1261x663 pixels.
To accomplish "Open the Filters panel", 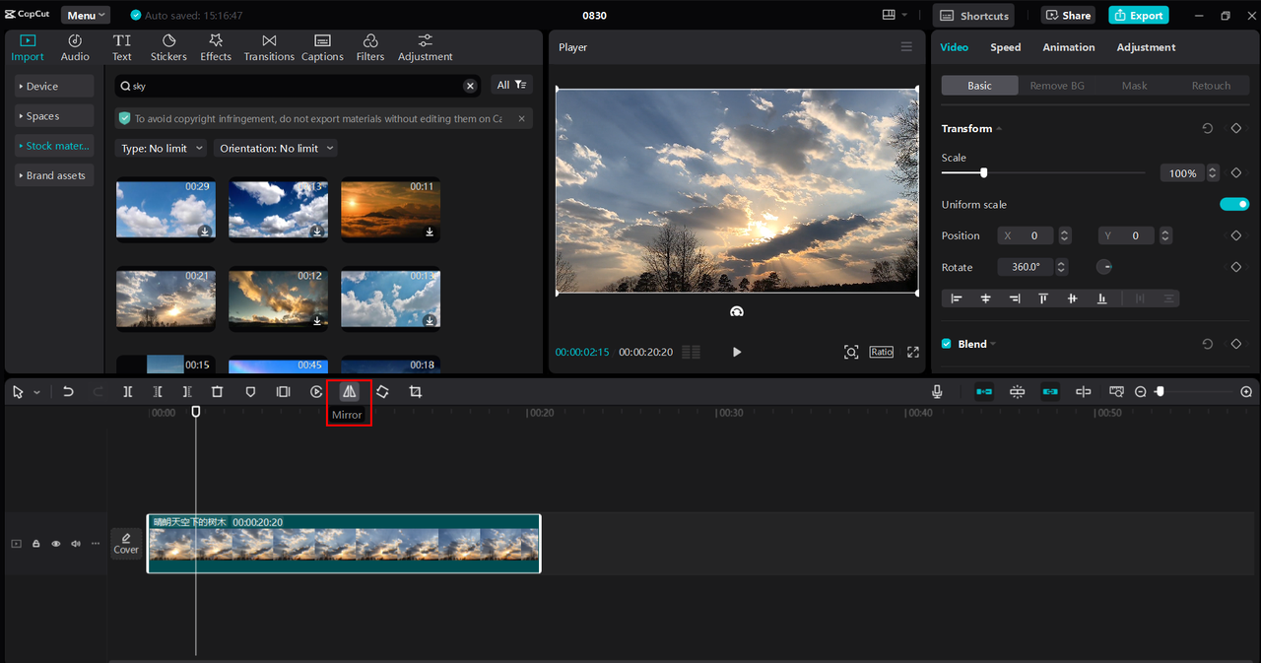I will [x=370, y=47].
